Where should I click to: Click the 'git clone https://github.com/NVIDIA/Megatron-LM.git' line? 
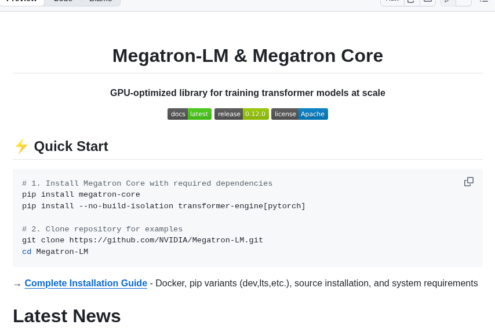pyautogui.click(x=143, y=240)
